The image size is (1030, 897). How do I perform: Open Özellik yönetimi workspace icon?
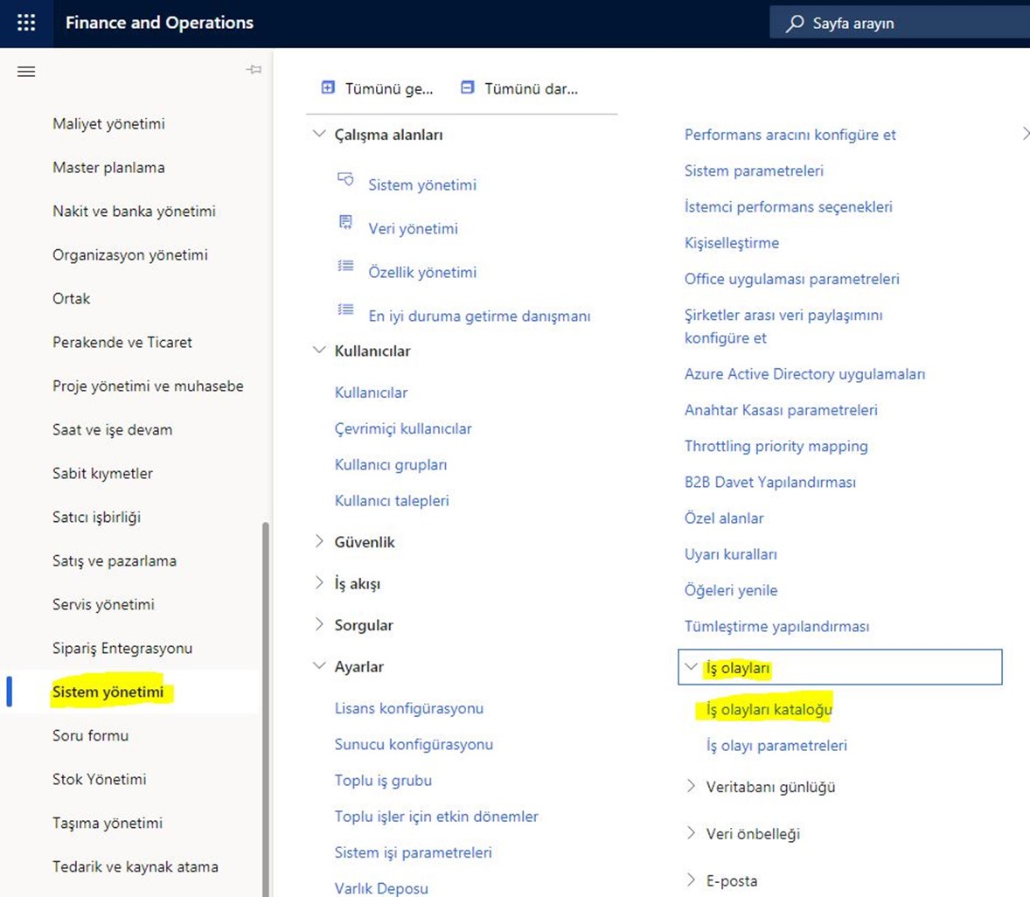345,267
